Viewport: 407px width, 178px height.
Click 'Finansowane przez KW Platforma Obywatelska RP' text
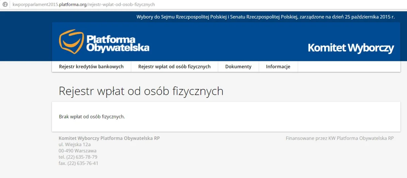click(340, 138)
